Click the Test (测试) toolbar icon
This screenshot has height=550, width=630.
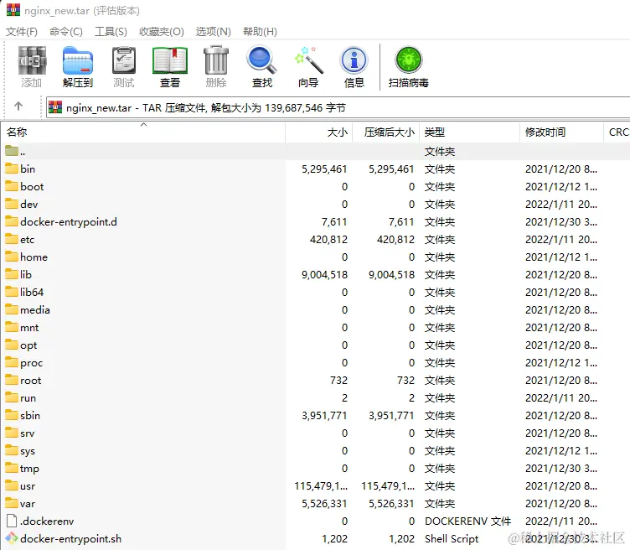124,61
